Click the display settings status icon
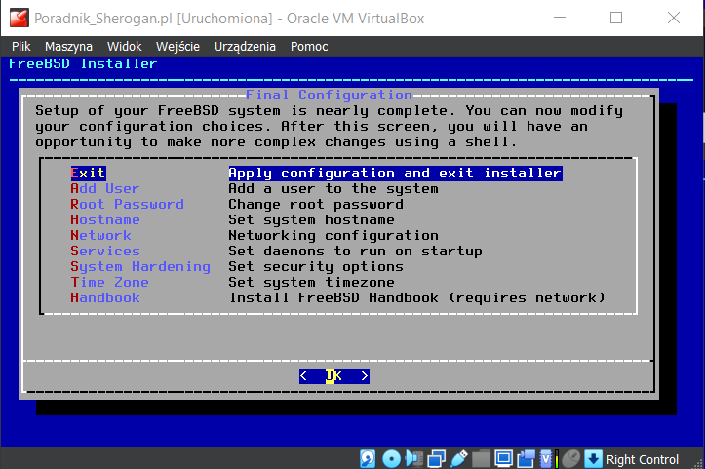705x469 pixels. [x=503, y=458]
